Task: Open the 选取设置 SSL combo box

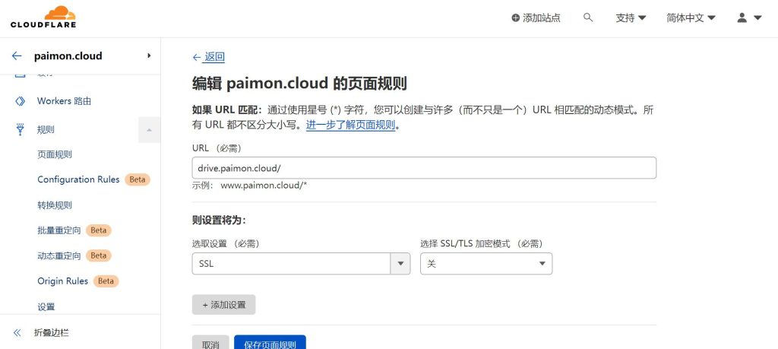Action: tap(301, 264)
